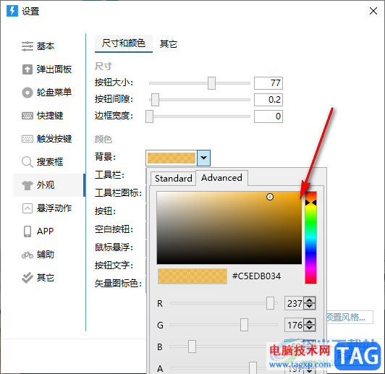This screenshot has width=385, height=374.
Task: Increase the G value with up arrow
Action: [x=310, y=322]
